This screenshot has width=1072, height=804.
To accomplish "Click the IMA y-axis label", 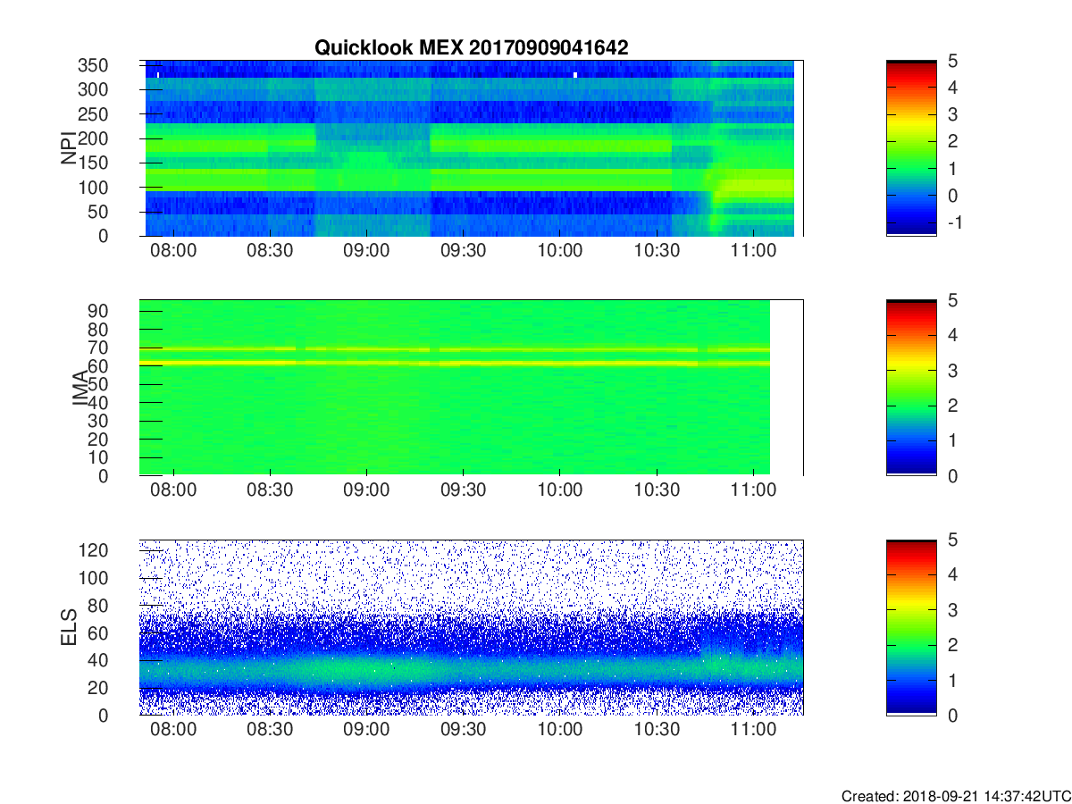I will [x=80, y=388].
